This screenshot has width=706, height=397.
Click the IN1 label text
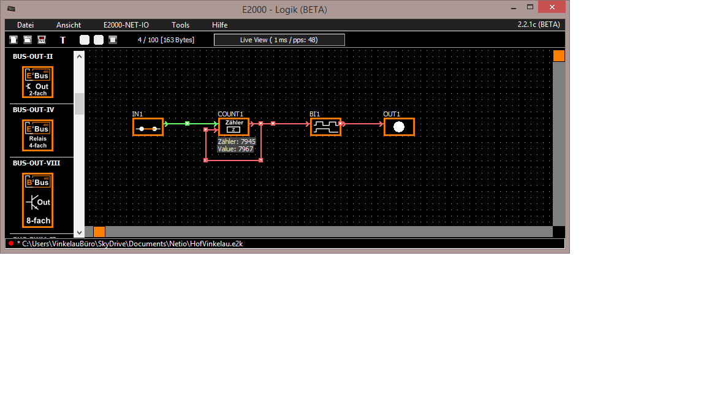137,114
